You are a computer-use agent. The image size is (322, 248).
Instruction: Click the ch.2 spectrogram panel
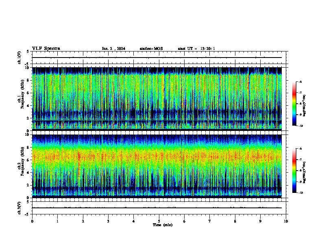157,166
